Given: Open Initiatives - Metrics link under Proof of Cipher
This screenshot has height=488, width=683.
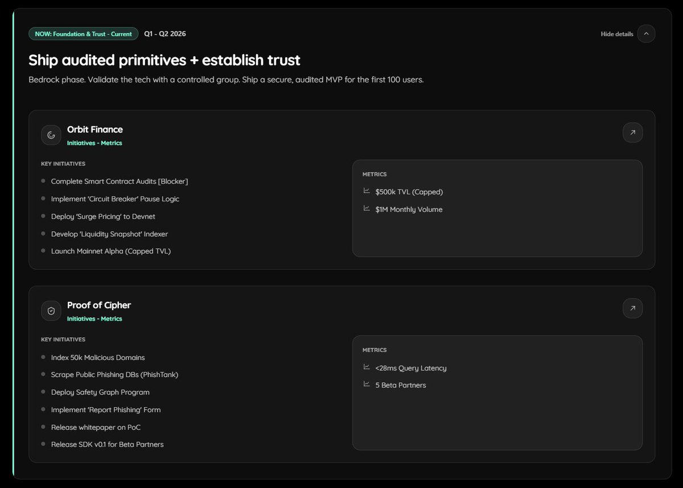Looking at the screenshot, I should (94, 319).
